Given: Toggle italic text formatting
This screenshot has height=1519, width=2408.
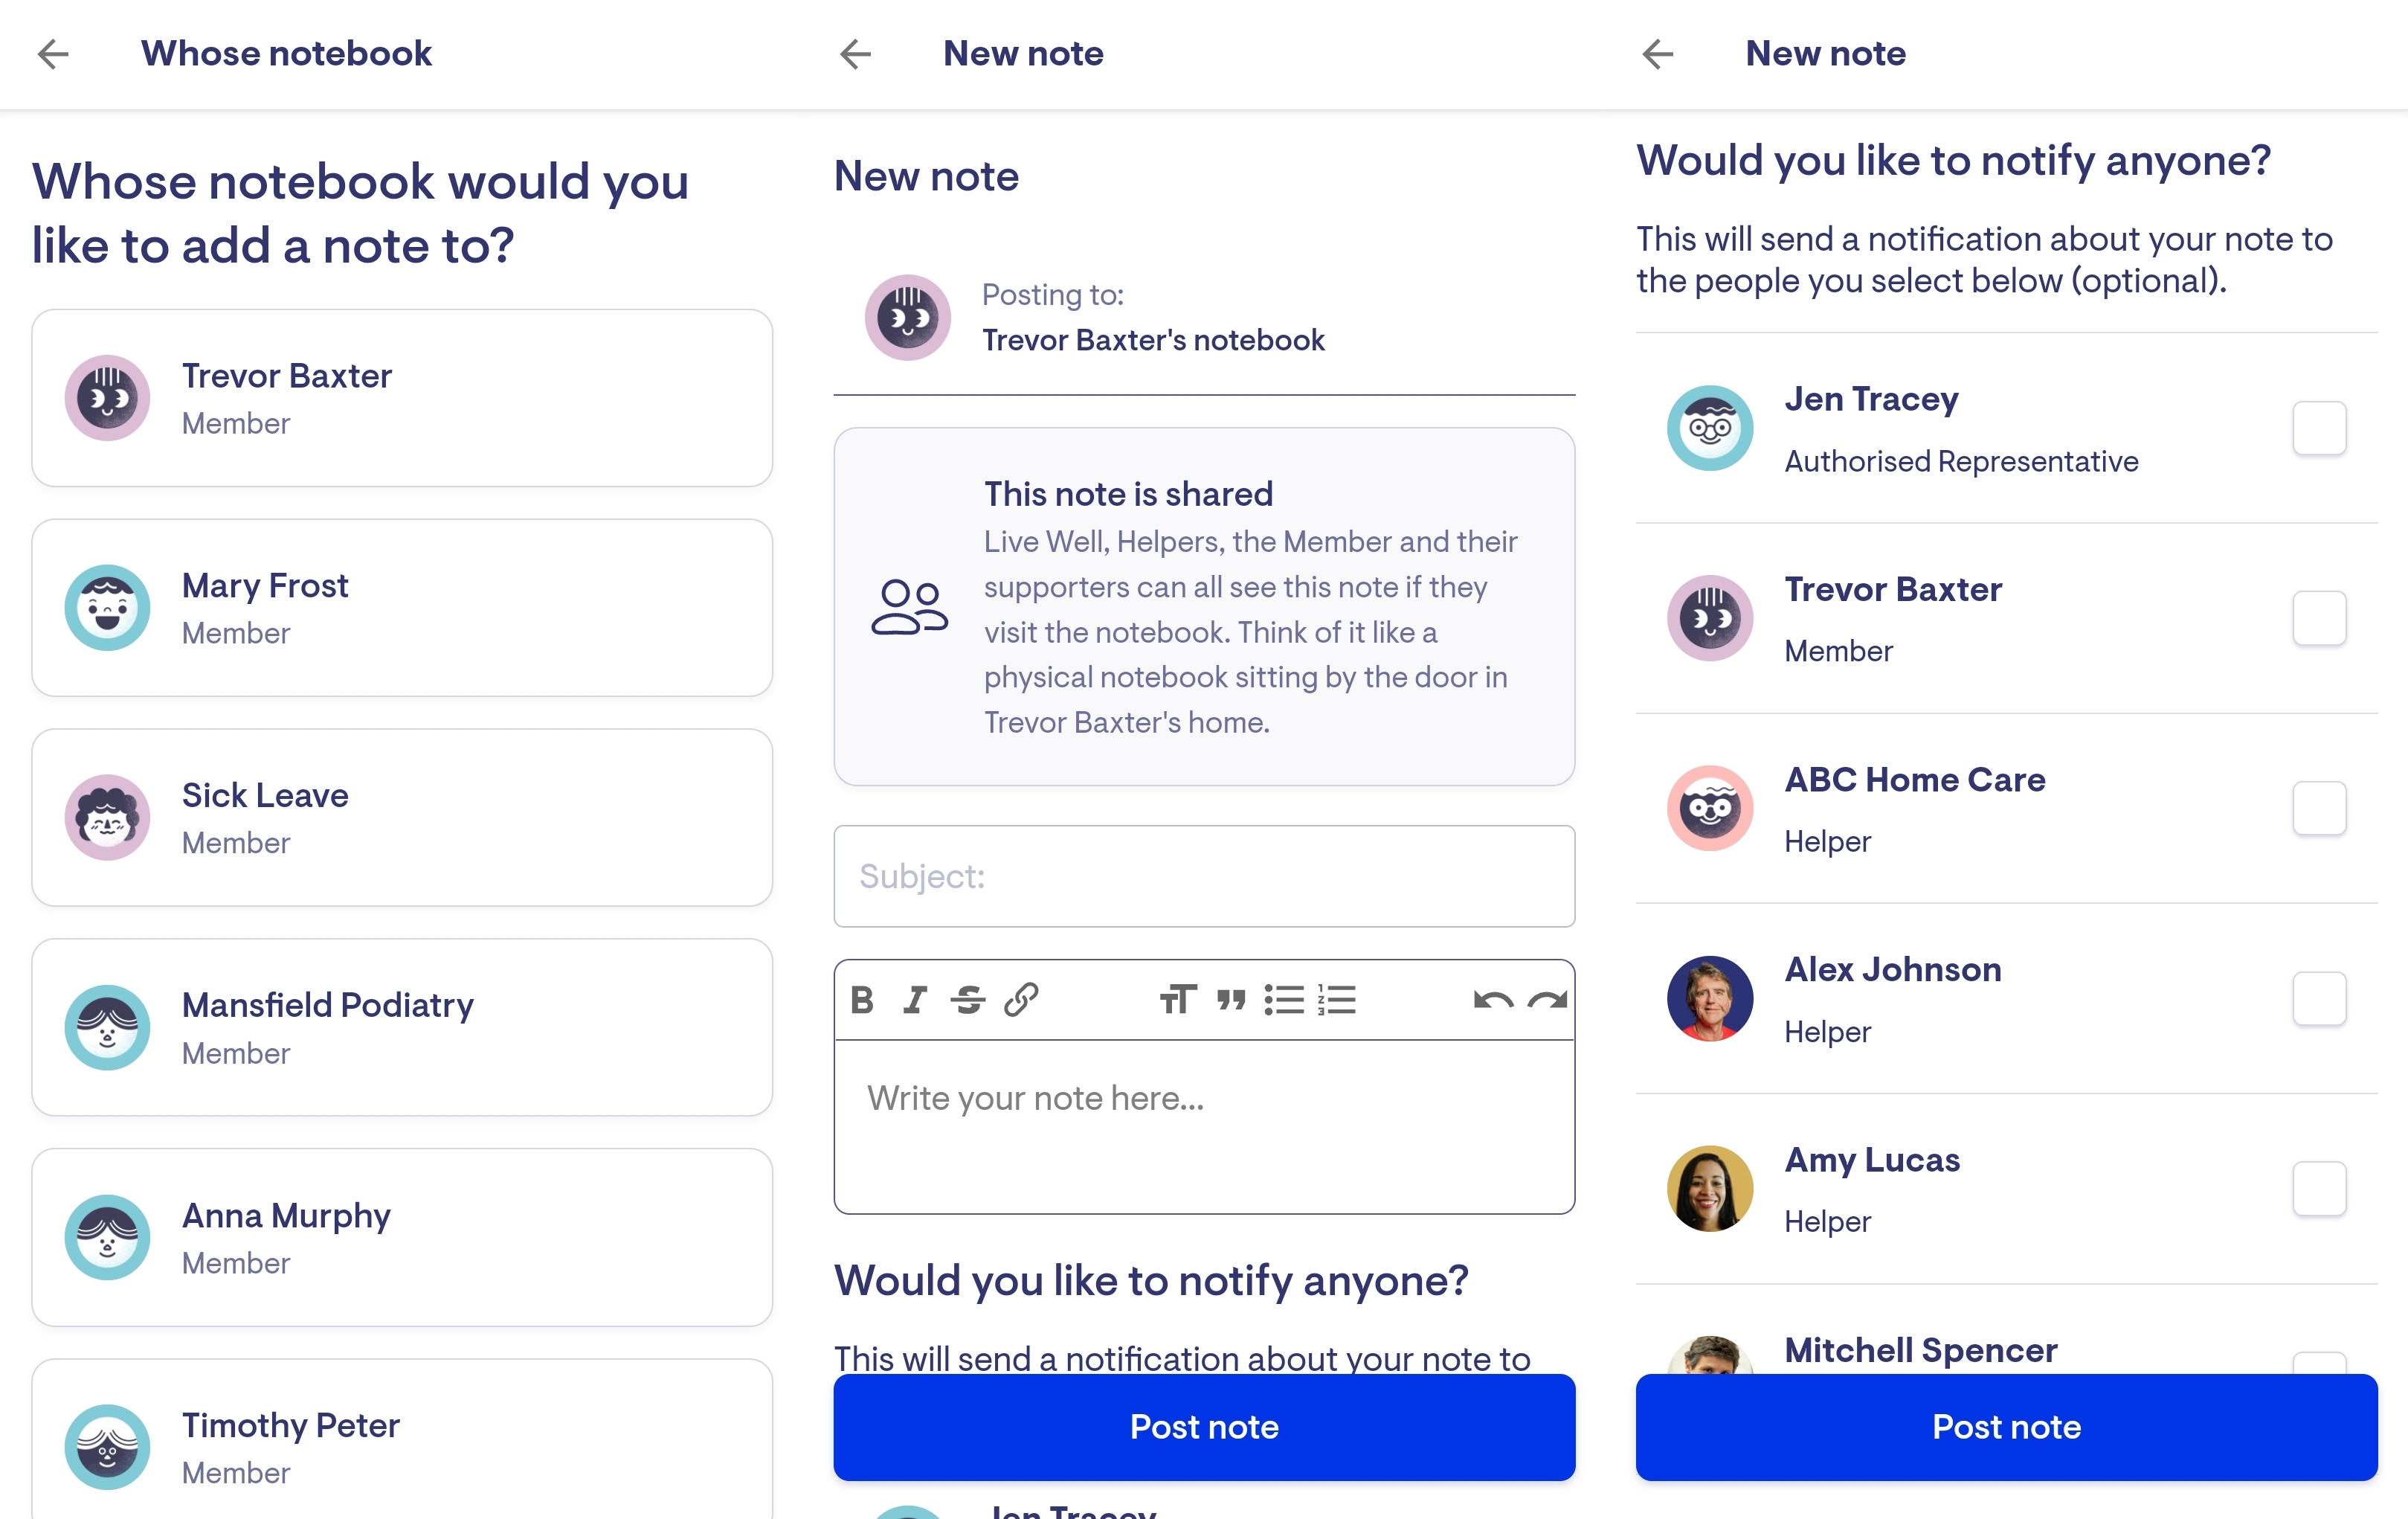Looking at the screenshot, I should 915,1000.
